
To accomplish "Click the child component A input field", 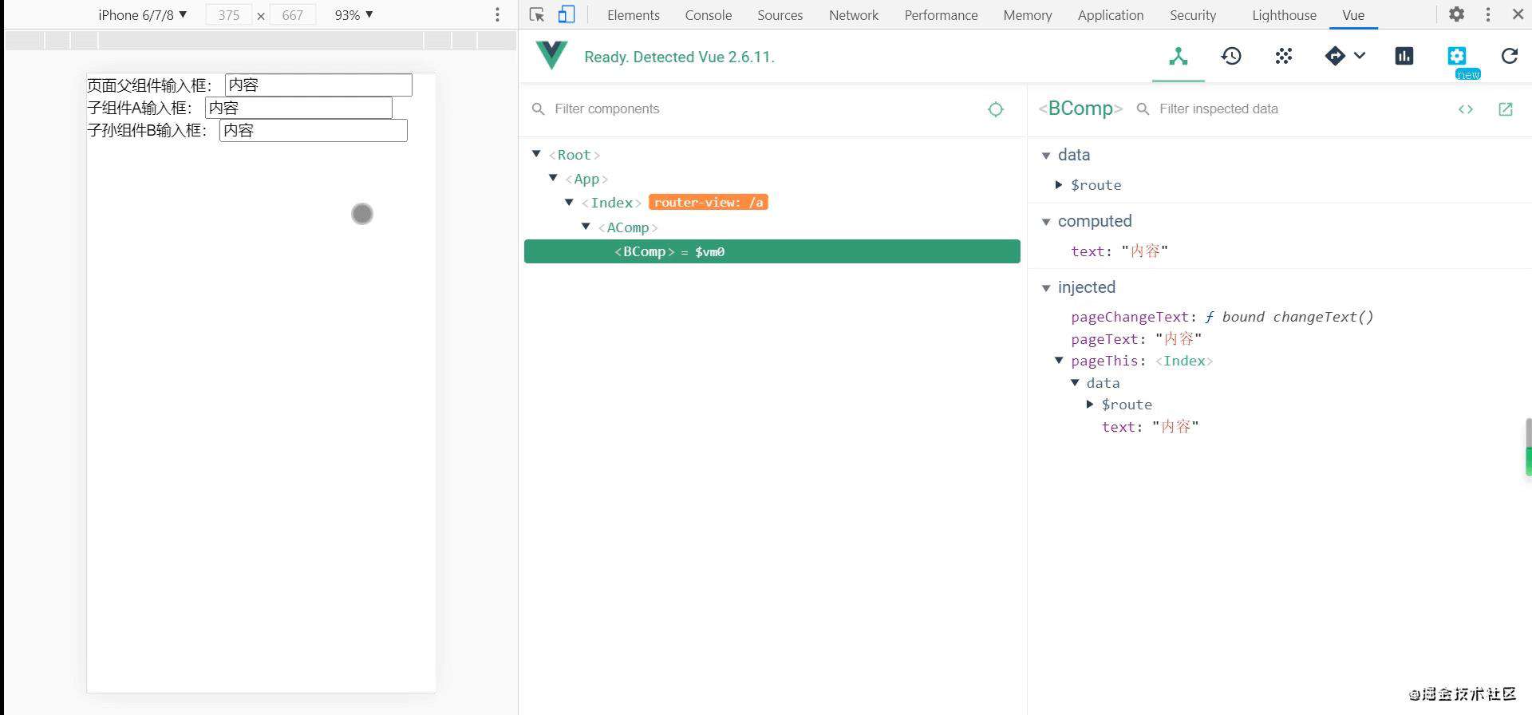I will (x=298, y=108).
